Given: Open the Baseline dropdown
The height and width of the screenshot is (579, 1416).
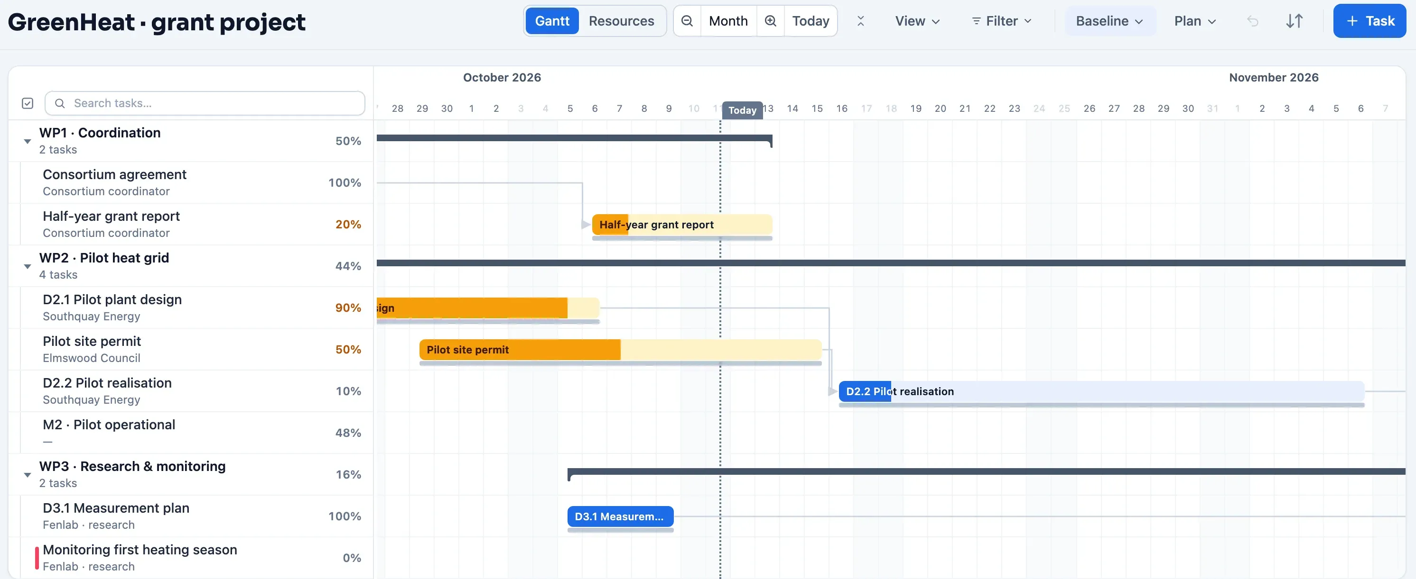Looking at the screenshot, I should (x=1110, y=21).
